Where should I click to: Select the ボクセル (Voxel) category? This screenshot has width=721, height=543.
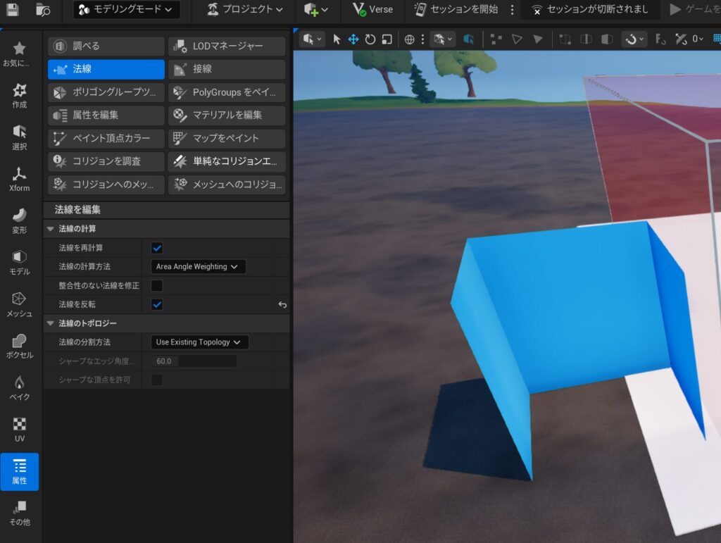19,346
